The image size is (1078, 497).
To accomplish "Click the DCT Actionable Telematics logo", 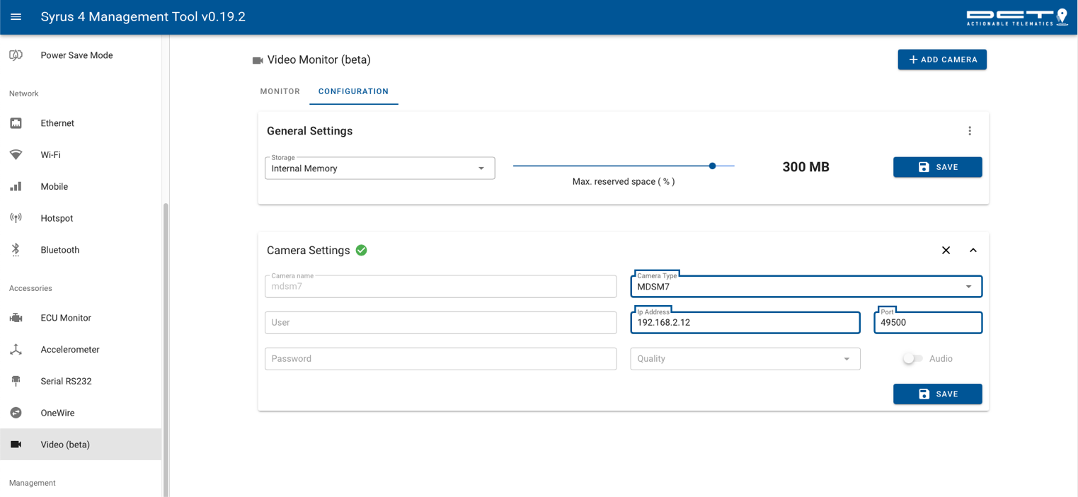I will point(1017,17).
